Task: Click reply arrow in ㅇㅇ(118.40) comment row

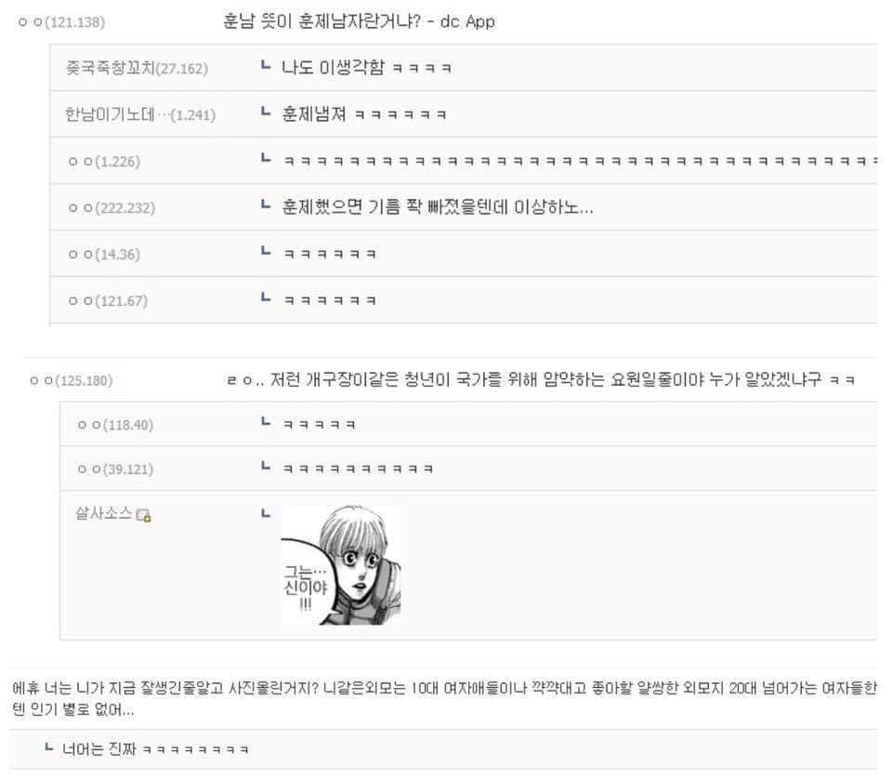Action: [266, 422]
